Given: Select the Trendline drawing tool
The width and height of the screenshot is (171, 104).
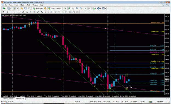Looking at the screenshot, I should (19, 12).
